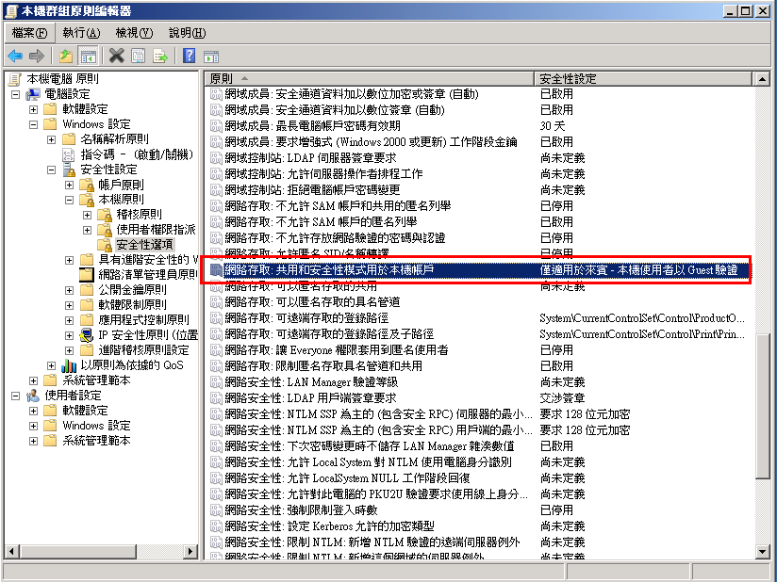Viewport: 777px width, 582px height.
Task: Select 網路存取: 讓 Everyone 權限套用到匿名使用者
Action: coord(337,350)
